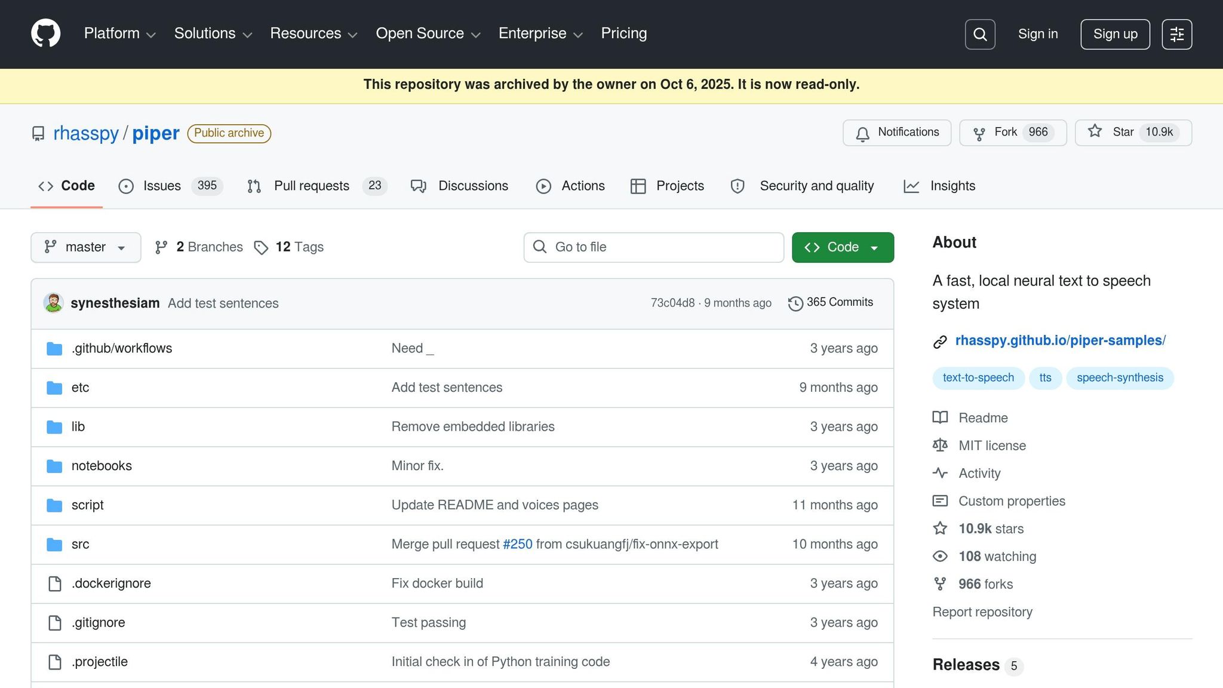Click the lib folder icon
1223x688 pixels.
(x=54, y=427)
